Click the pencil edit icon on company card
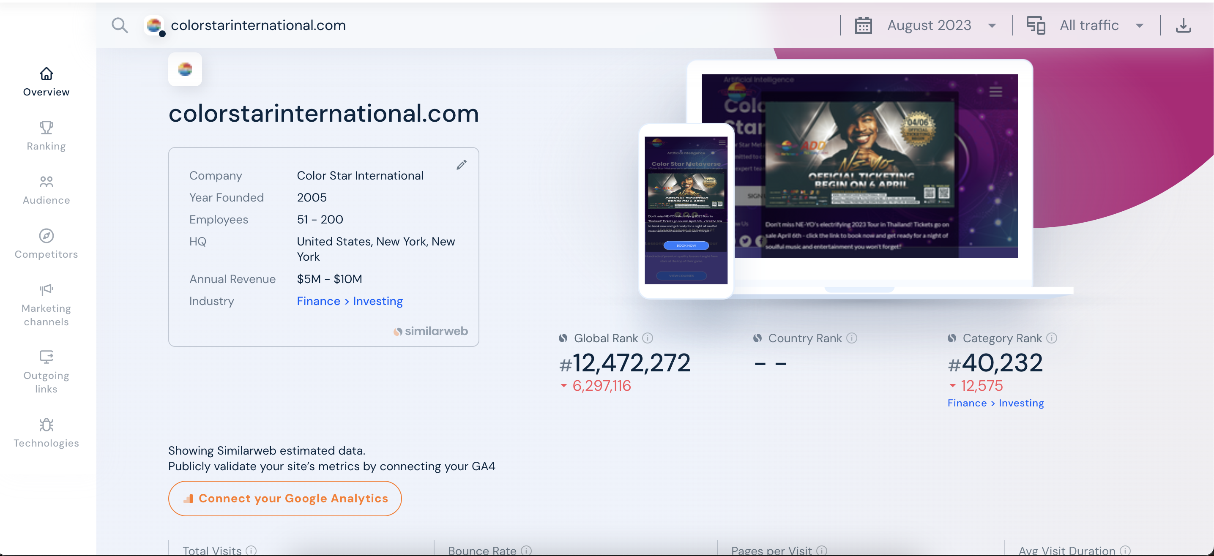1214x556 pixels. click(461, 164)
